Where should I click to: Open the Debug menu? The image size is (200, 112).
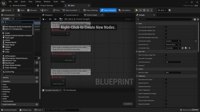(x=38, y=2)
